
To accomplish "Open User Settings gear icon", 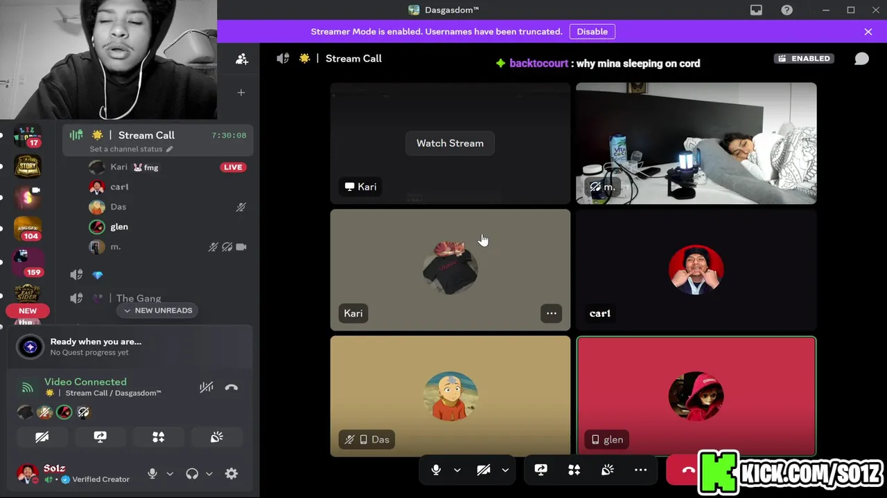I will click(x=231, y=474).
